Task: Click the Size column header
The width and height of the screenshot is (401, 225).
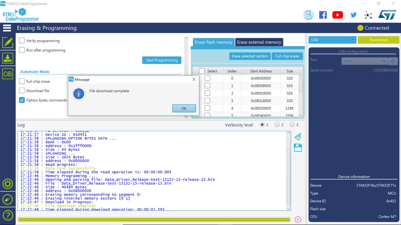Action: (x=289, y=71)
